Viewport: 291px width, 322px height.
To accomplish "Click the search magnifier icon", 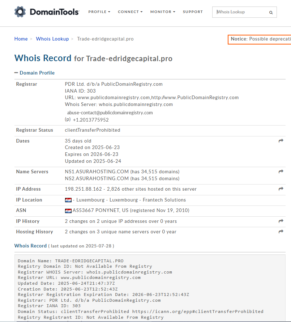I will tap(271, 13).
